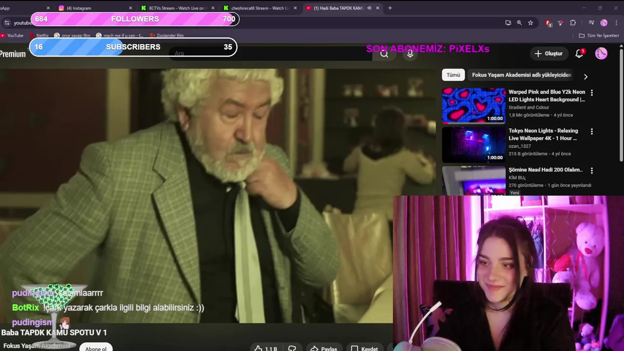Close the Instagram tab

[130, 8]
